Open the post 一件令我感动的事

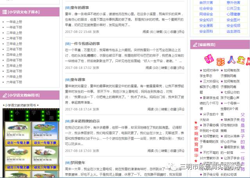(x=85, y=43)
